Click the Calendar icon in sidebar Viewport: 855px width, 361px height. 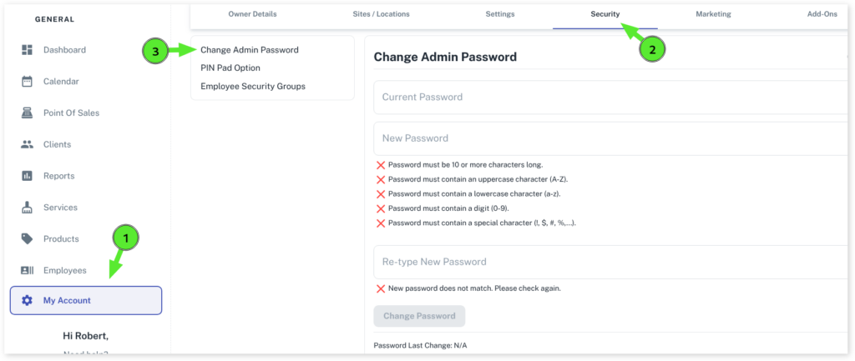click(x=27, y=82)
